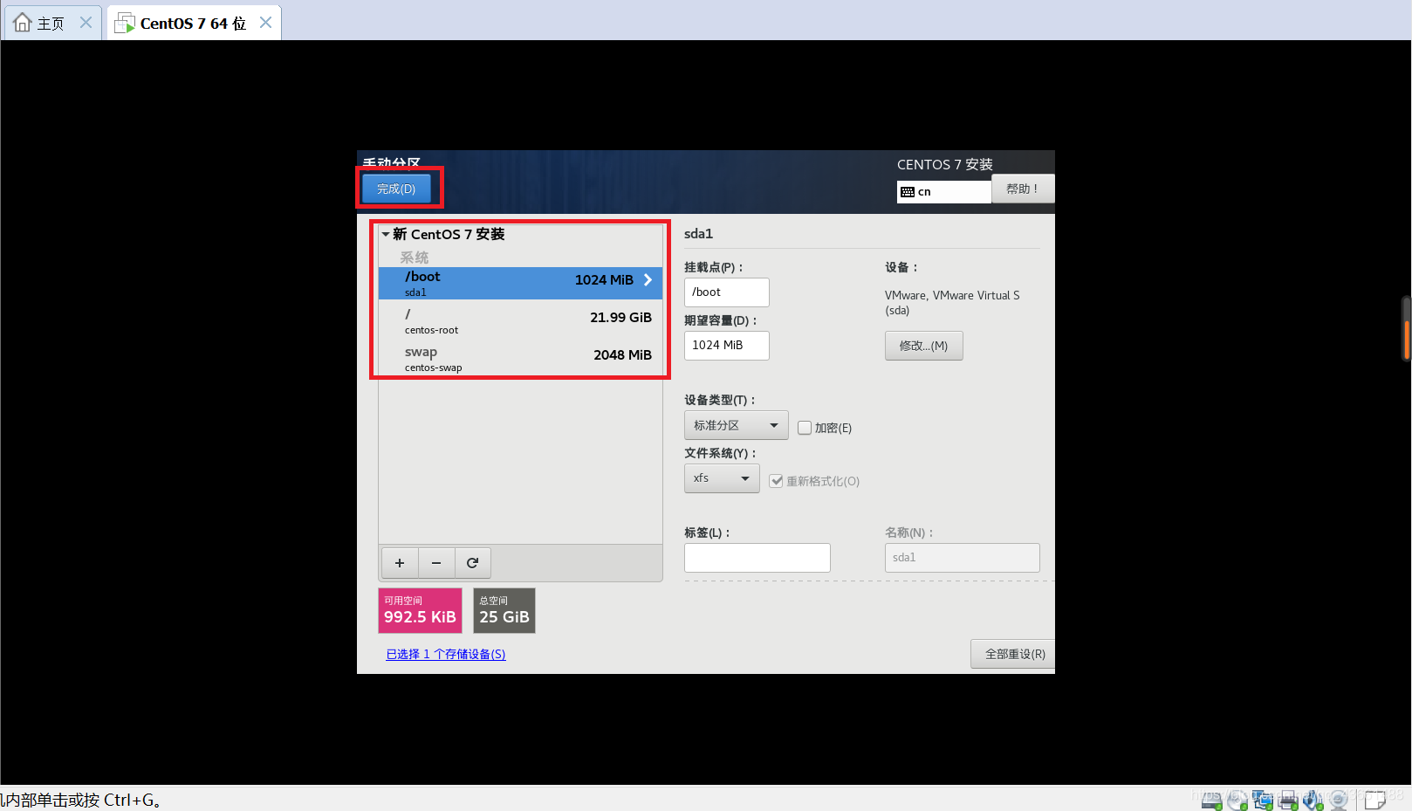Screen dimensions: 1412x811
Task: Click the orange VMware side scrollbar handle
Action: coord(1406,340)
